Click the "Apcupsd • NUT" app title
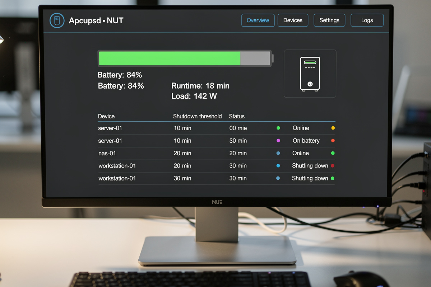The height and width of the screenshot is (287, 431). [x=96, y=20]
